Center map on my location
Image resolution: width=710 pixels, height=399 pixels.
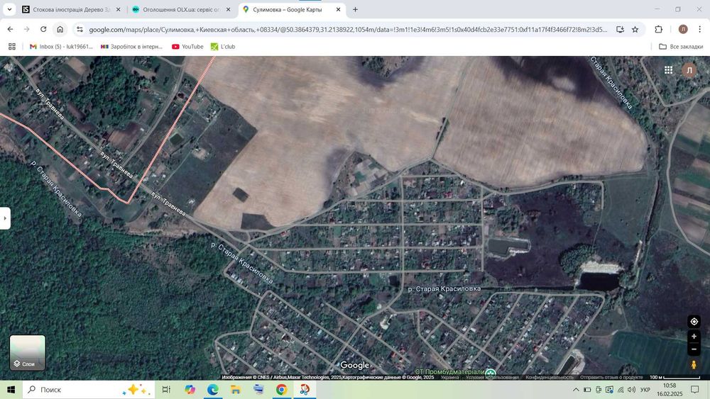pos(694,321)
